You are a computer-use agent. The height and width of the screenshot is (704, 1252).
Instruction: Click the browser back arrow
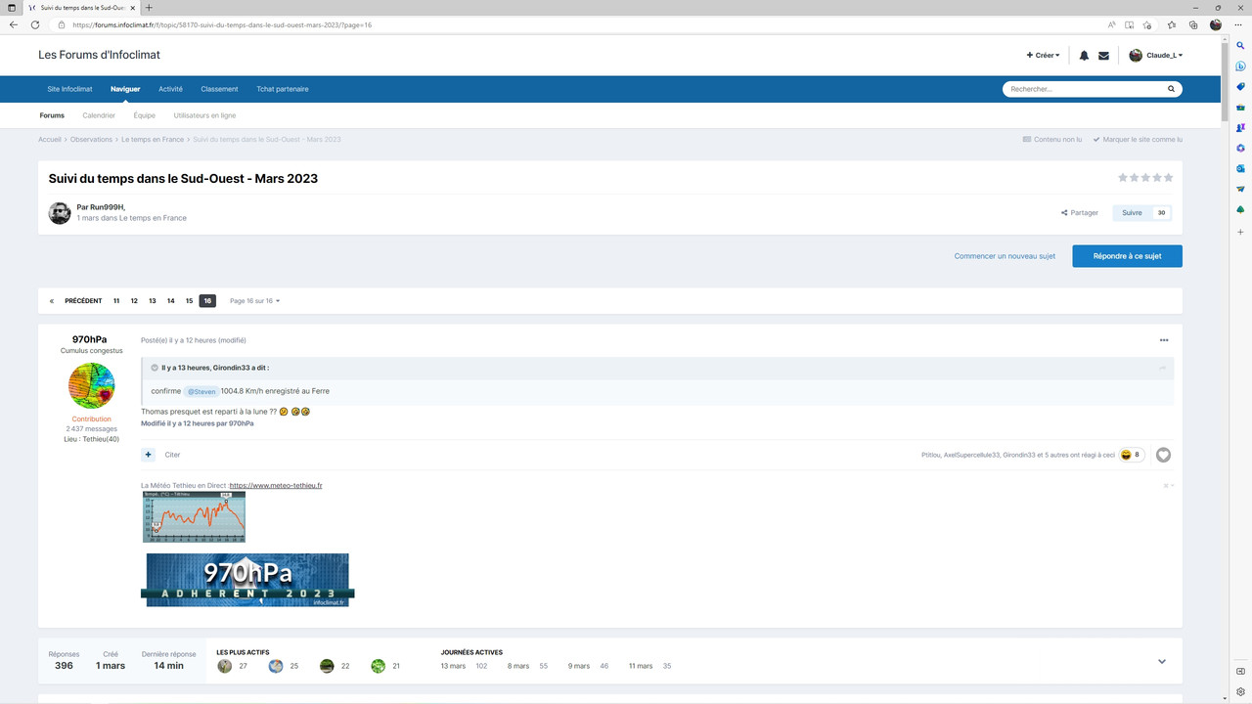coord(13,24)
